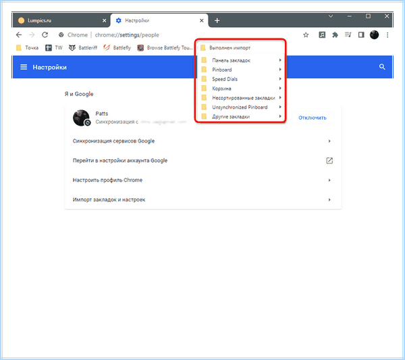Image resolution: width=405 pixels, height=360 pixels.
Task: Reload the page with refresh icon
Action: tap(45, 35)
